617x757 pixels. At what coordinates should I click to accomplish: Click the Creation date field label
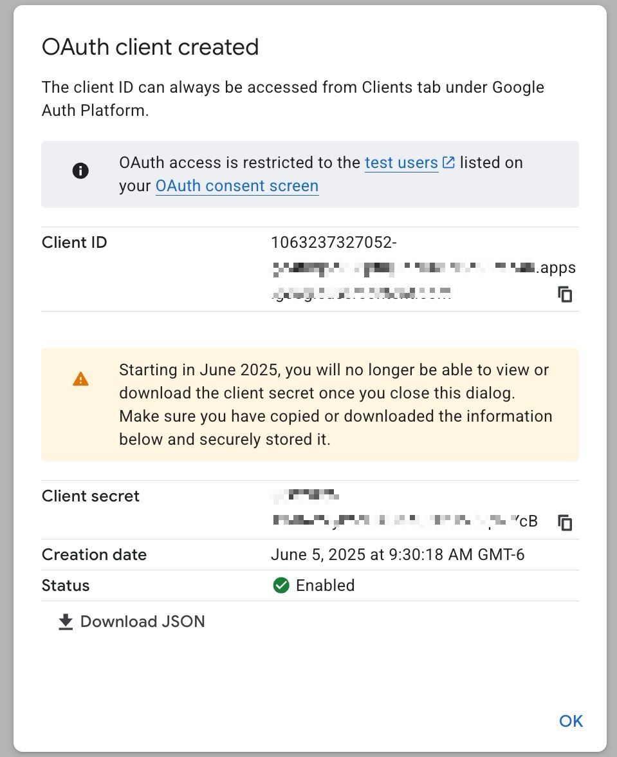tap(94, 555)
